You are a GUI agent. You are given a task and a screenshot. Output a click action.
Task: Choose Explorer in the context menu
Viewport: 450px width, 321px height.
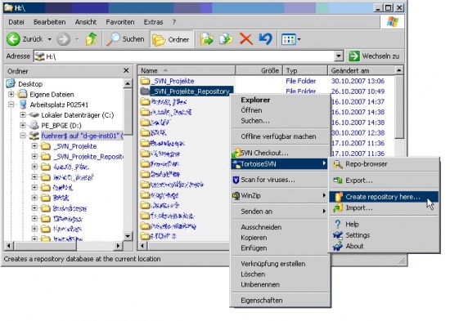click(255, 100)
